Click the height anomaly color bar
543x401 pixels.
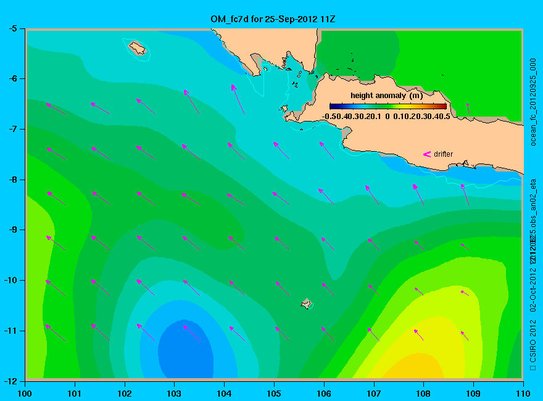388,106
